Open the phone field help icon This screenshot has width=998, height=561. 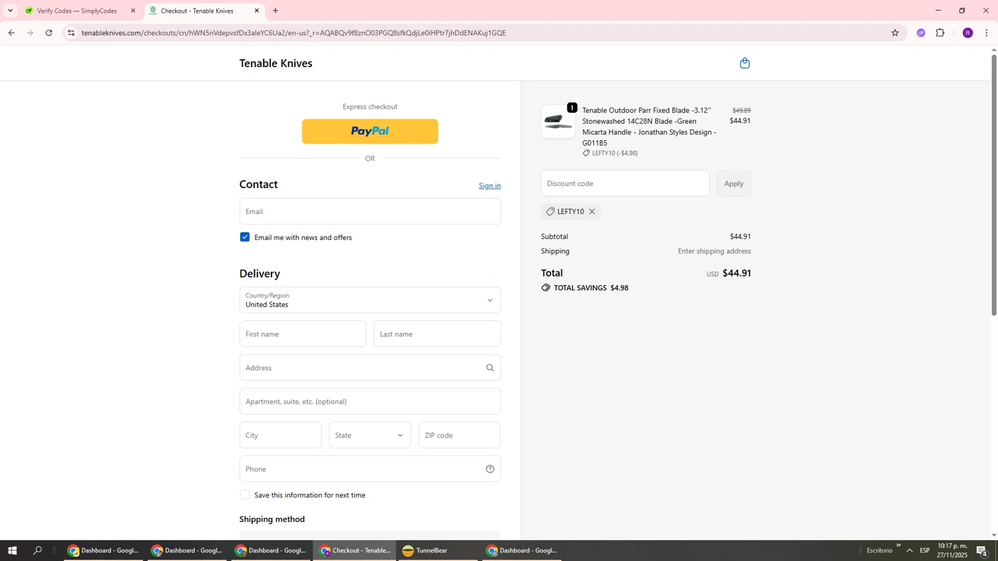coord(490,469)
